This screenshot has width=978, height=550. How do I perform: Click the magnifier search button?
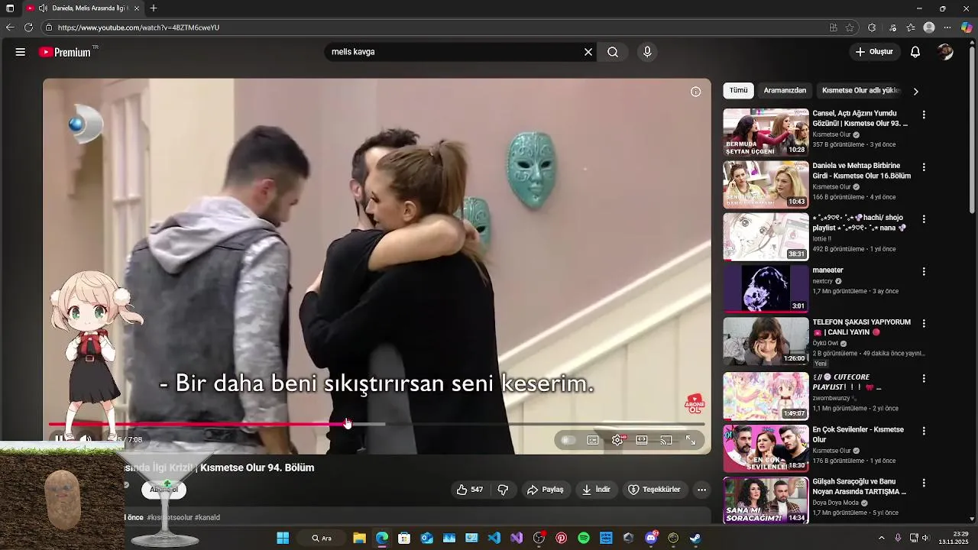pos(613,52)
